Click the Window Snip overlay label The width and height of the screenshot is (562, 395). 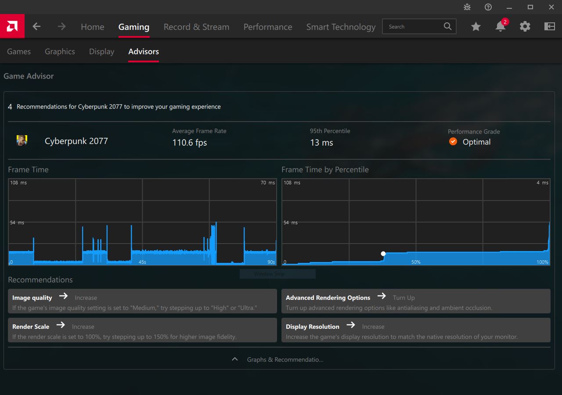269,274
